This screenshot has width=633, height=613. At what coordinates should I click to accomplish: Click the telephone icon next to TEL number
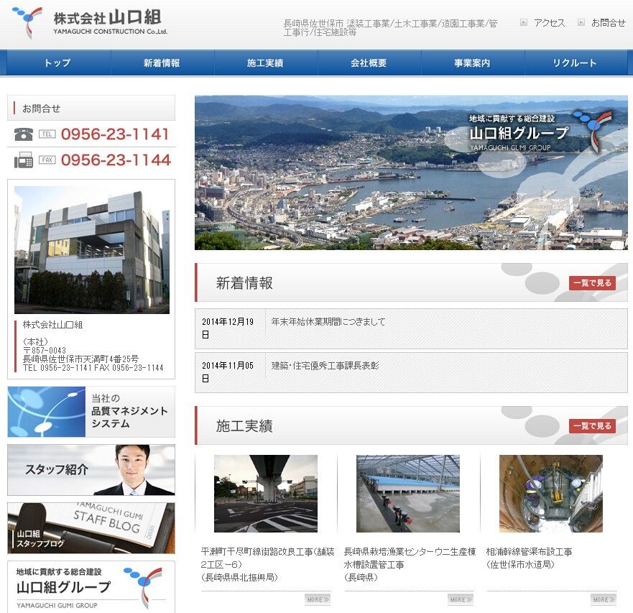[24, 134]
